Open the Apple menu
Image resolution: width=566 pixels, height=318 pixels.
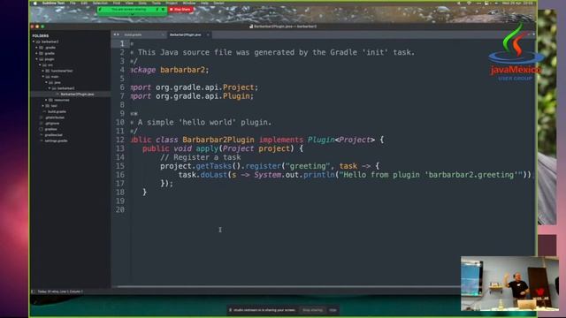coord(35,3)
